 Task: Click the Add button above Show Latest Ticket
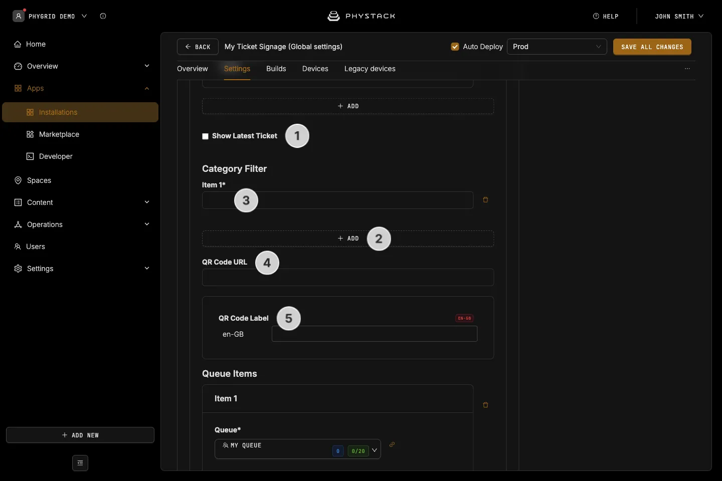click(348, 106)
